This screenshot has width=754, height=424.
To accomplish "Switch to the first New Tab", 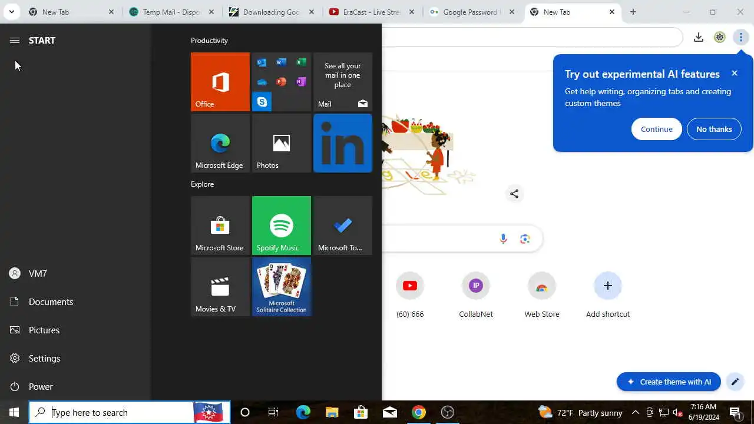I will [72, 12].
